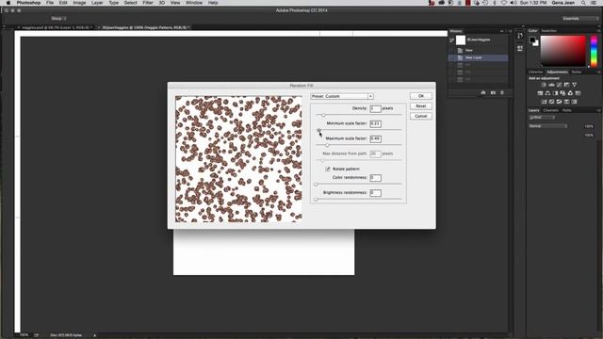Click the Color randomness slider handle
The width and height of the screenshot is (603, 339).
click(317, 185)
